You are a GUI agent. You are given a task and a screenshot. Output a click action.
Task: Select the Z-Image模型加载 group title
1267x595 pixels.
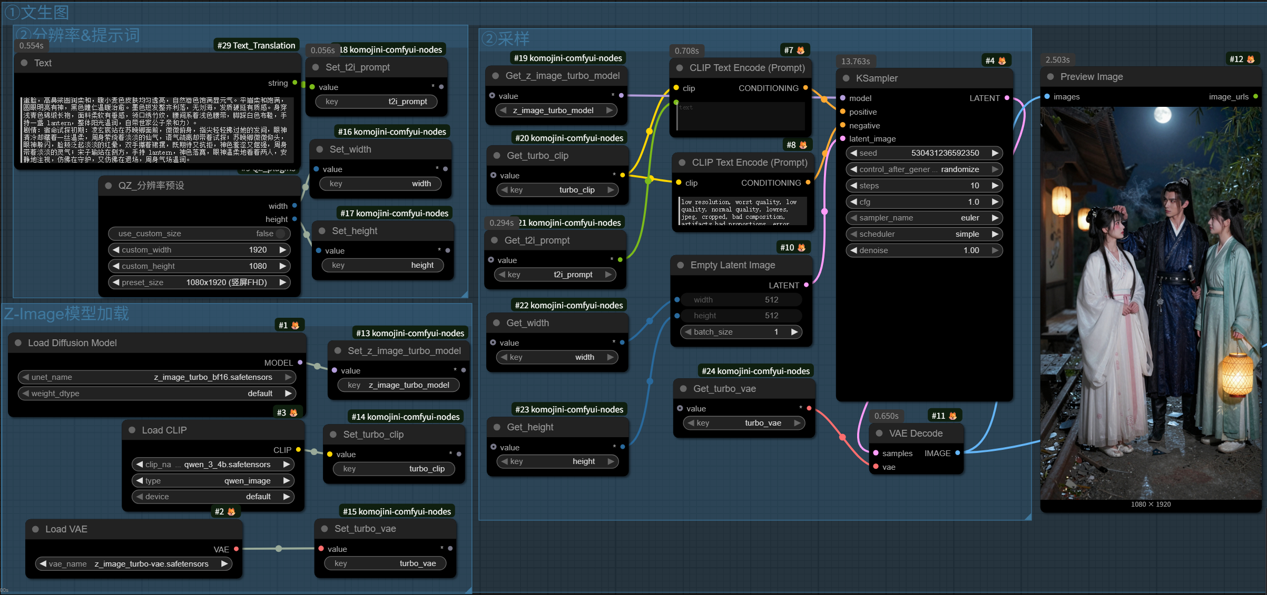[66, 314]
